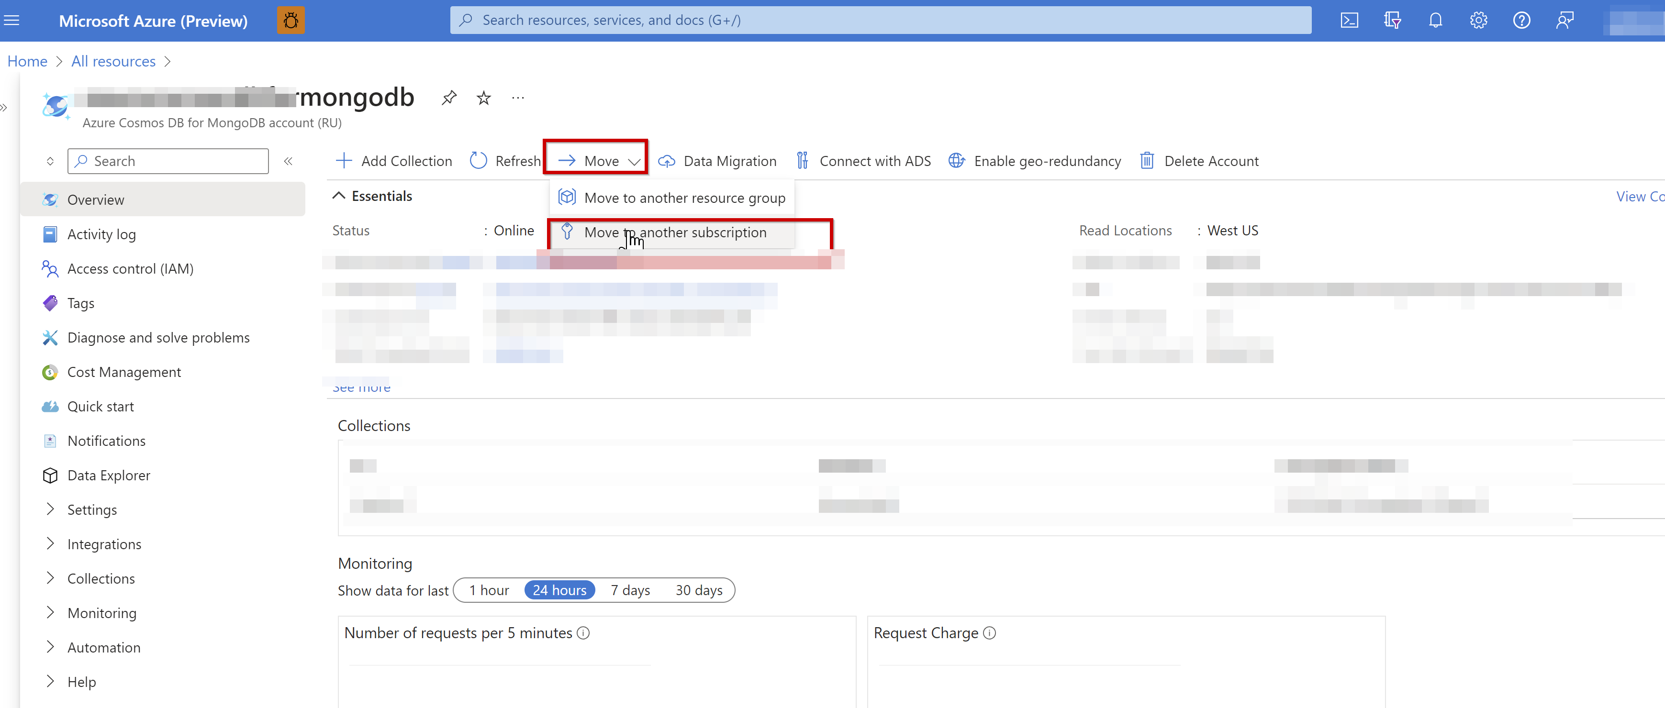
Task: Choose Move to another resource group
Action: coord(672,199)
